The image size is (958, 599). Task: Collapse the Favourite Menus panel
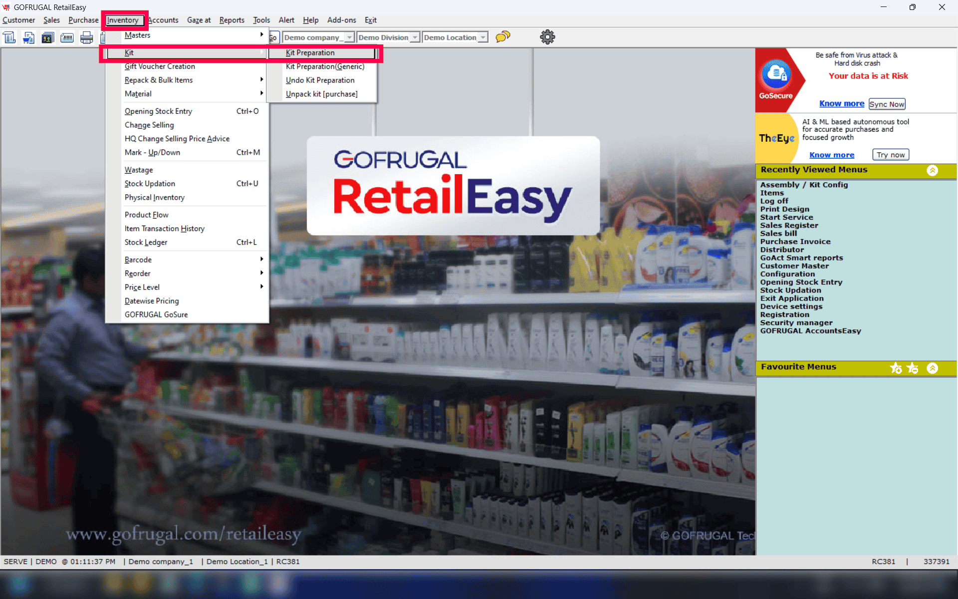(x=932, y=368)
